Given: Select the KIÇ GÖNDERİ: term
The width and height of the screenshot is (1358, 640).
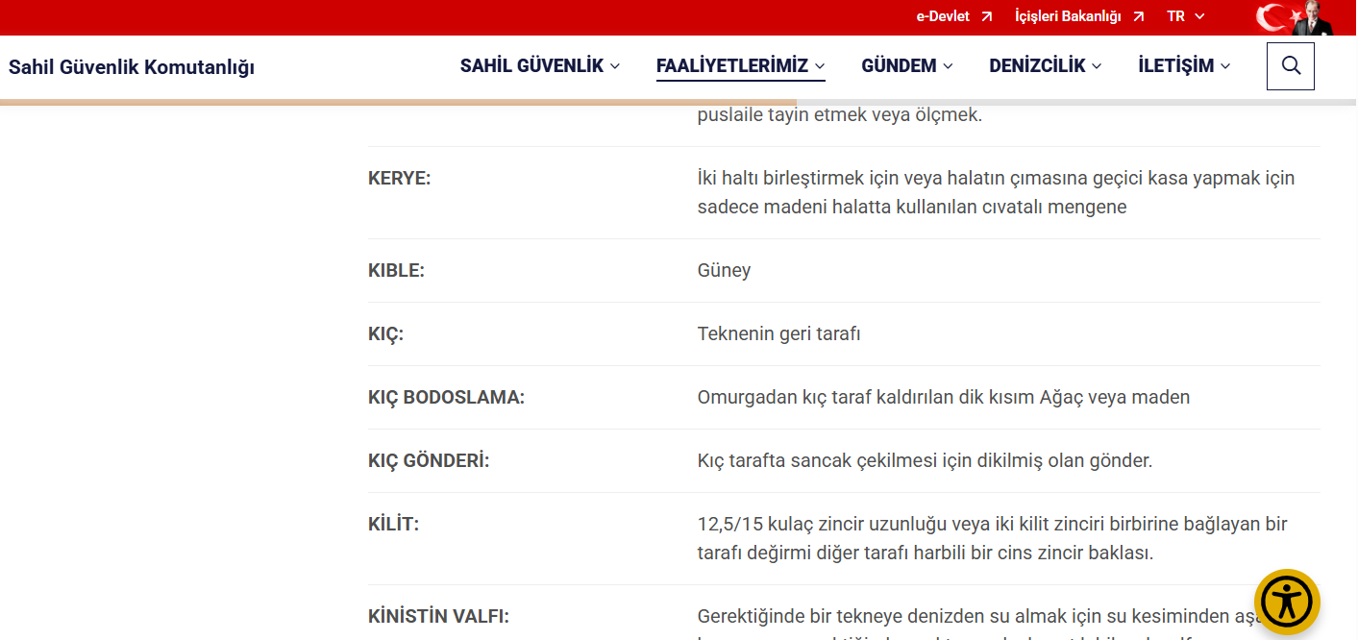Looking at the screenshot, I should (x=429, y=460).
